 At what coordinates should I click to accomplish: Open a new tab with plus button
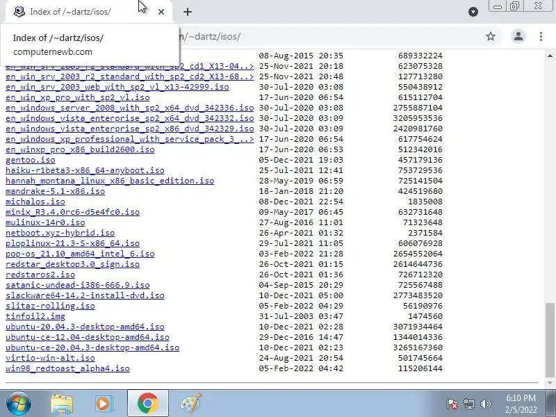pyautogui.click(x=188, y=12)
